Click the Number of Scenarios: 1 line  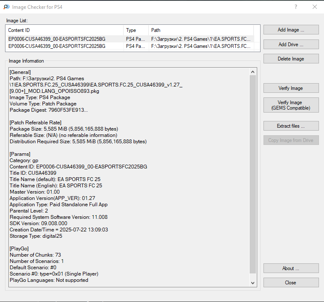pos(37,261)
